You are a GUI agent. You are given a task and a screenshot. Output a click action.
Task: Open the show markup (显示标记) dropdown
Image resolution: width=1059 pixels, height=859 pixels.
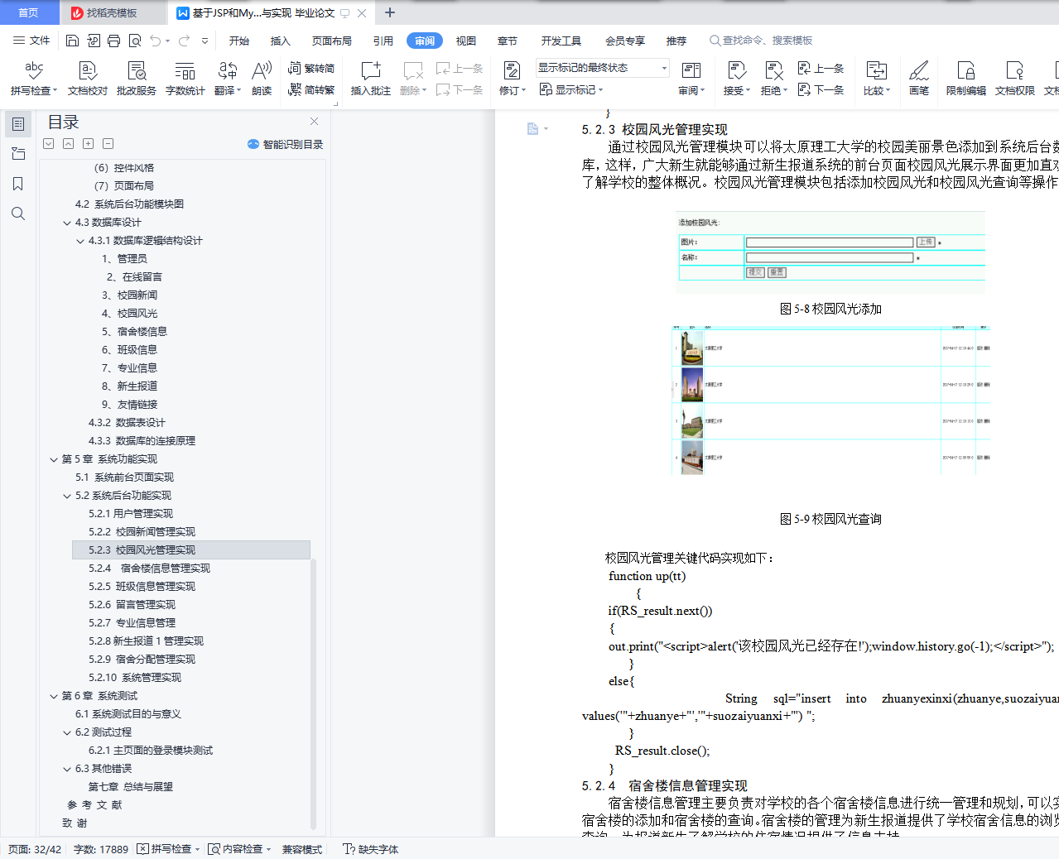pyautogui.click(x=571, y=89)
